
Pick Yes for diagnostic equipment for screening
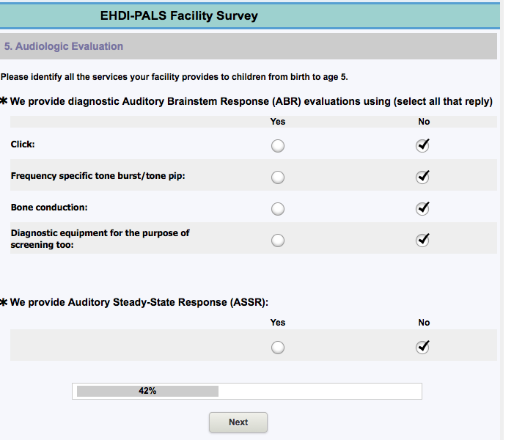tap(278, 241)
